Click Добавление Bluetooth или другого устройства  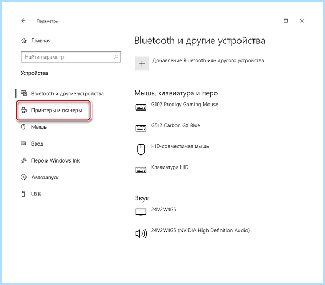click(x=208, y=61)
